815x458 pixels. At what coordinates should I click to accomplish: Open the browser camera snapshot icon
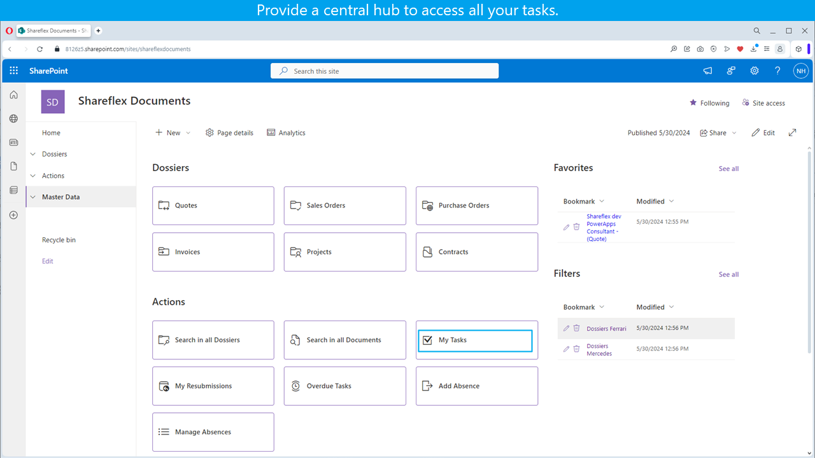[700, 49]
